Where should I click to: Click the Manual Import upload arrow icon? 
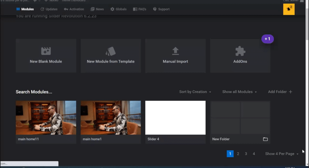(x=176, y=51)
